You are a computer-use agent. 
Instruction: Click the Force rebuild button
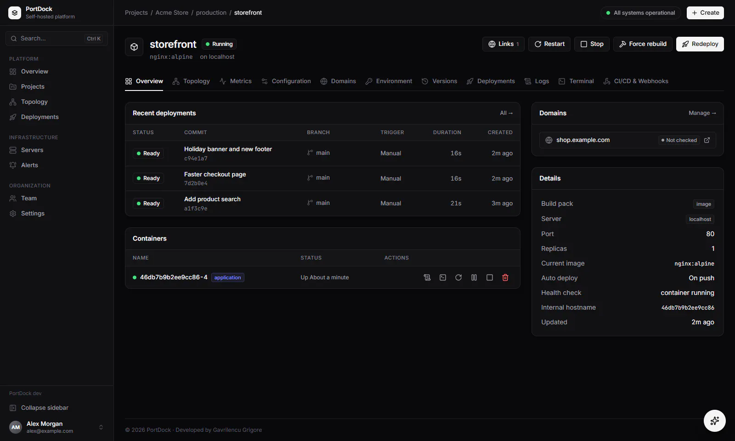pyautogui.click(x=643, y=44)
